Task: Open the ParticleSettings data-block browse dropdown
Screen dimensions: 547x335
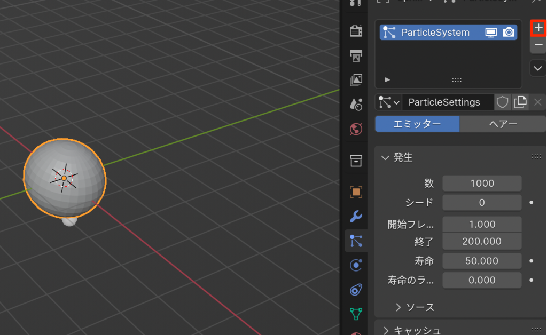Action: point(388,102)
